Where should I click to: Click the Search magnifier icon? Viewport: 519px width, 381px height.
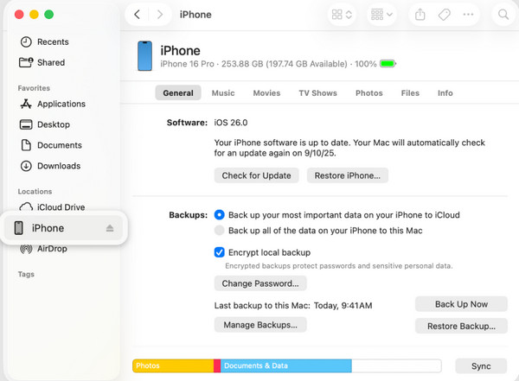click(503, 15)
